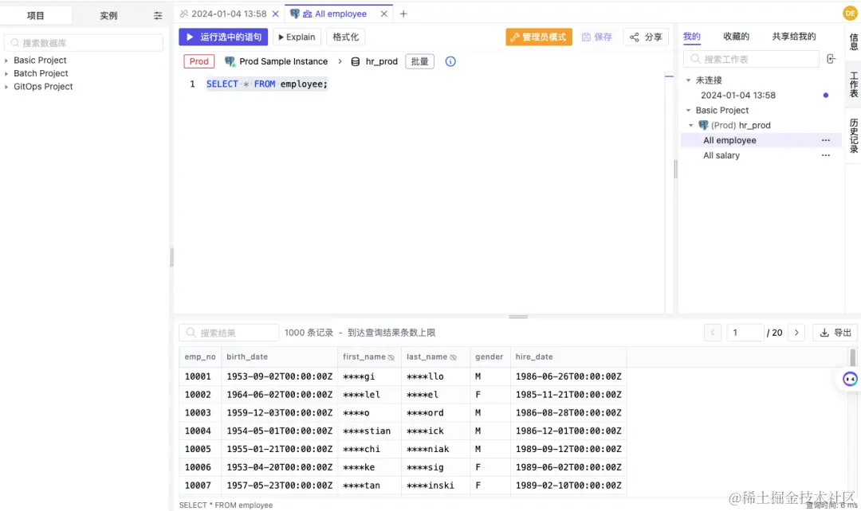Collapse the 未连接 group
This screenshot has width=861, height=511.
688,80
